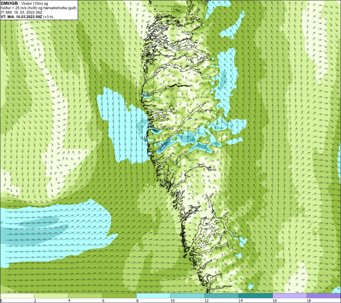
Task: Click the scale label '6'
Action: pyautogui.click(x=103, y=301)
